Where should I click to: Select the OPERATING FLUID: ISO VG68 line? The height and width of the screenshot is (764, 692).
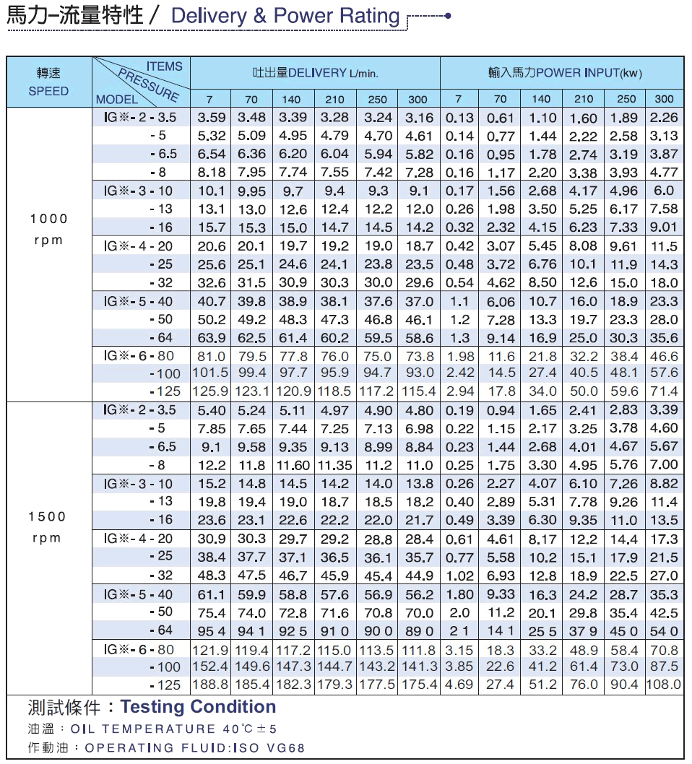(166, 748)
